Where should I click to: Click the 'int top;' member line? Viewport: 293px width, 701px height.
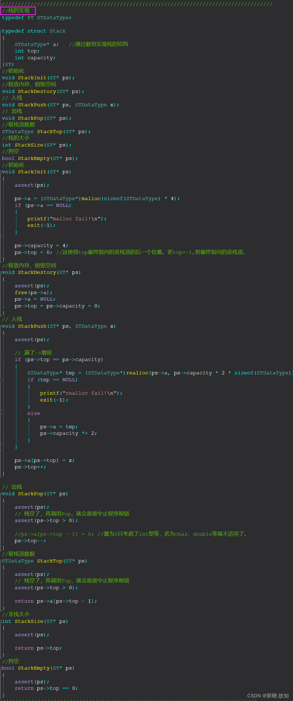(27, 51)
